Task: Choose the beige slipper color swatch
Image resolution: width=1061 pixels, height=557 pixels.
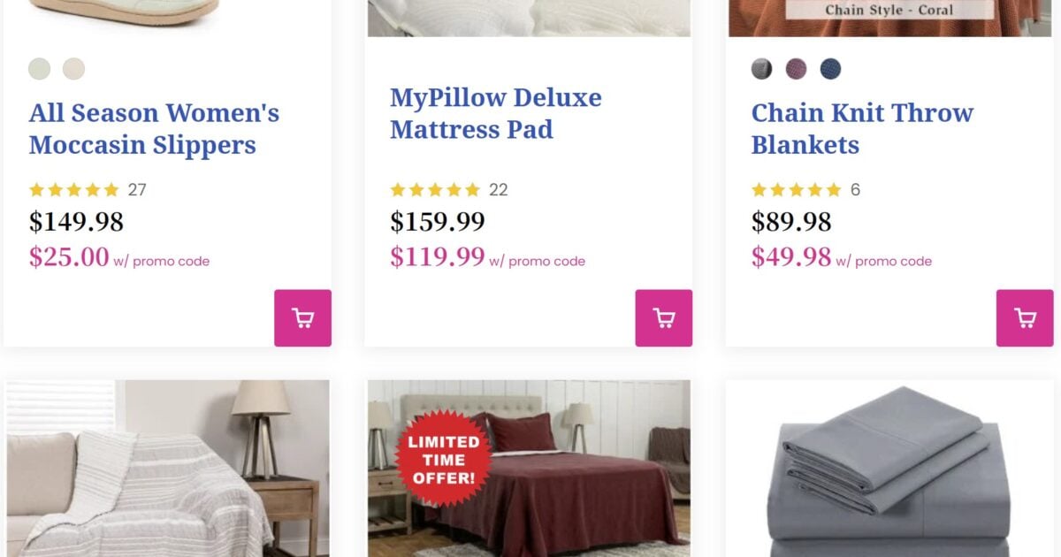Action: 74,69
